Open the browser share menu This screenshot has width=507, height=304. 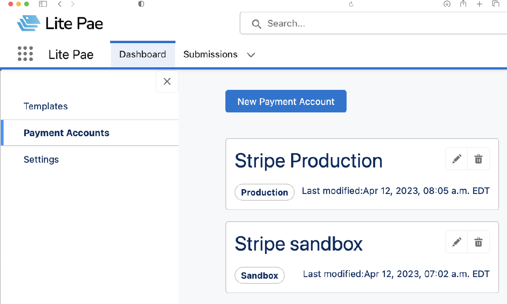463,4
